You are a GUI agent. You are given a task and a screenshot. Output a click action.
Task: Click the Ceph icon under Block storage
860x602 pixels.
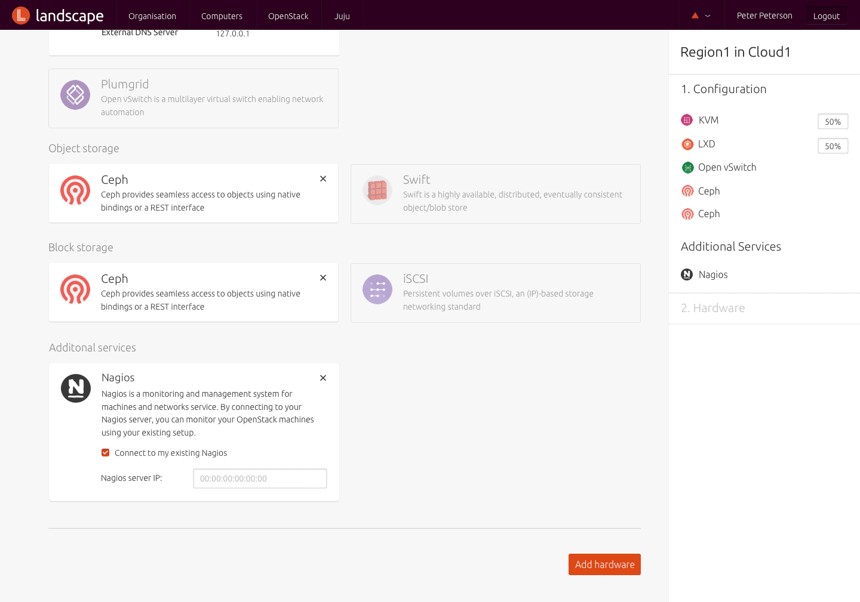pyautogui.click(x=75, y=289)
